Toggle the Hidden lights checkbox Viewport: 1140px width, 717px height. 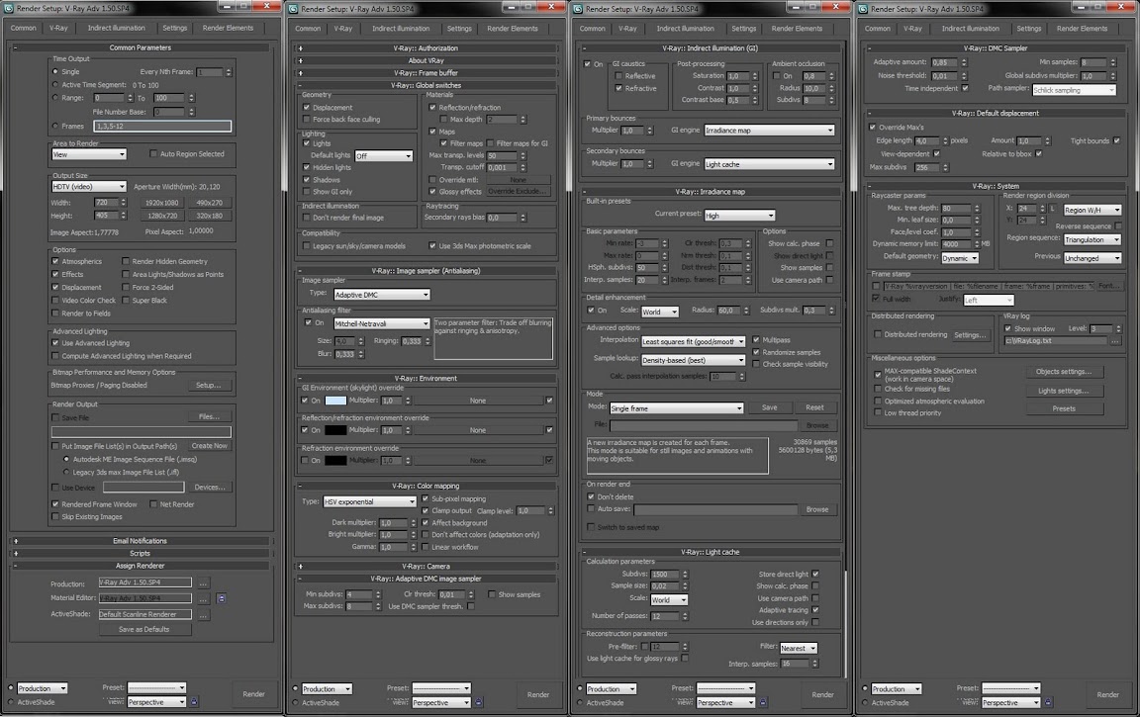coord(306,168)
